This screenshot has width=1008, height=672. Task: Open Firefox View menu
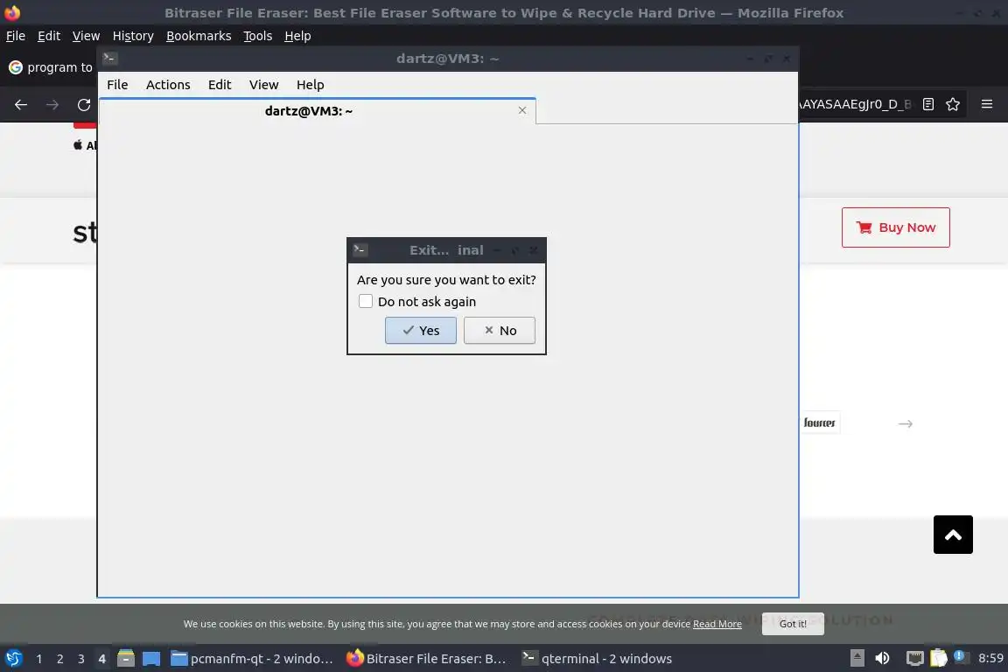[86, 36]
